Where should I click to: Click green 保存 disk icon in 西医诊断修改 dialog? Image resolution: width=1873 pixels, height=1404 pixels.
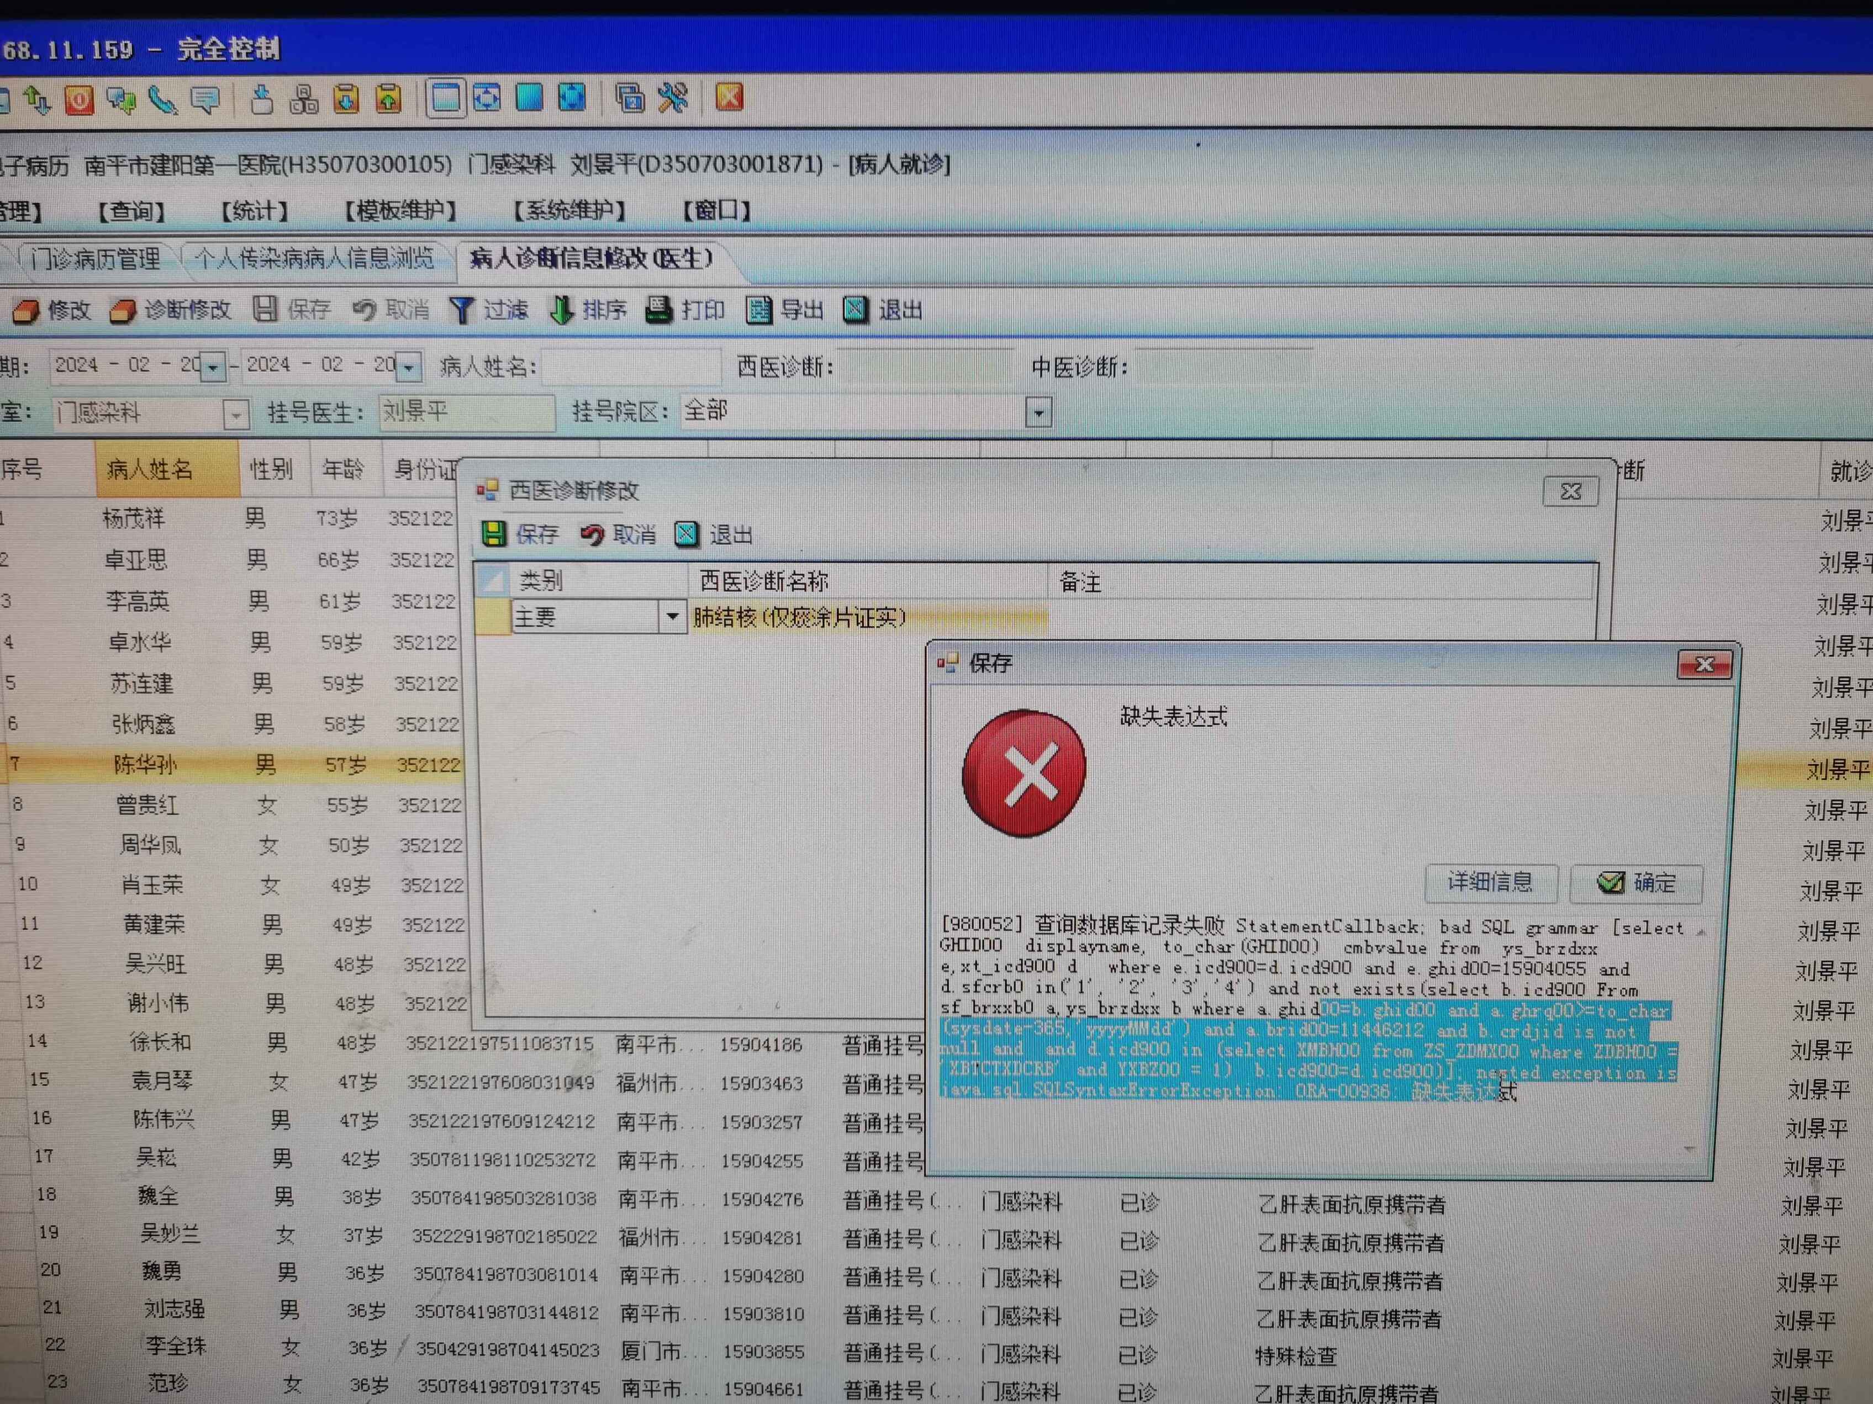(x=494, y=534)
